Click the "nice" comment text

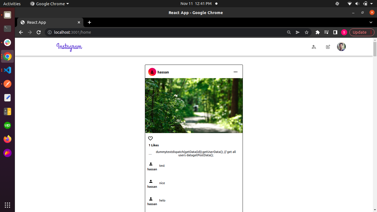tap(162, 183)
